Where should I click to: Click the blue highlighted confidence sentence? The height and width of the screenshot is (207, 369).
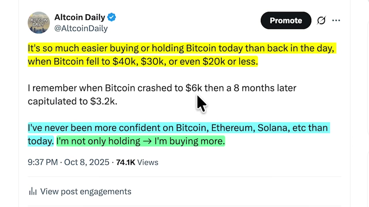(178, 128)
